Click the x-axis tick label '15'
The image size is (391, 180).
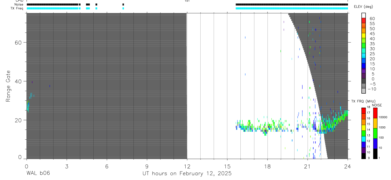(x=227, y=166)
